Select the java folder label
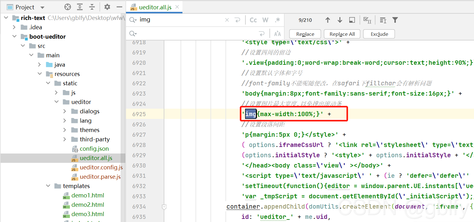Viewport: 474px width, 222px height. 60,64
